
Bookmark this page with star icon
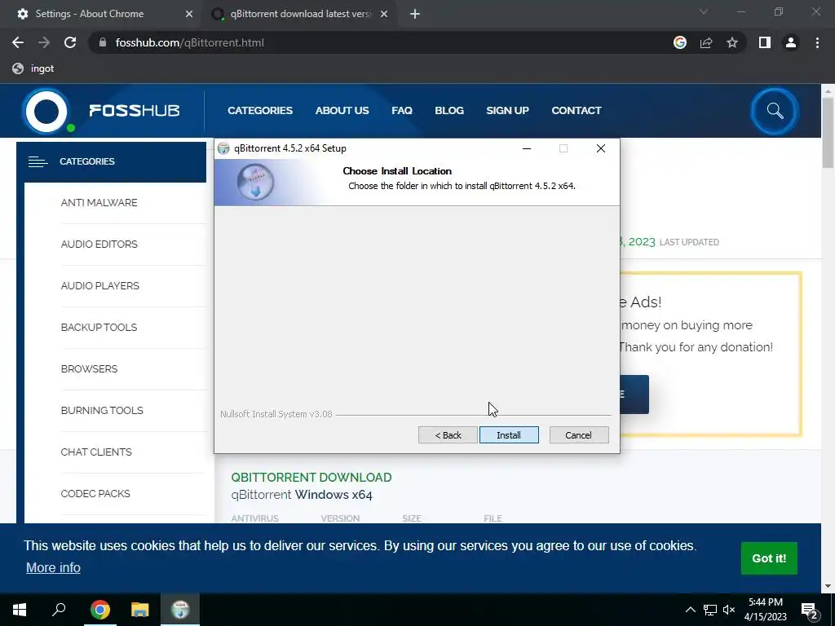(732, 42)
